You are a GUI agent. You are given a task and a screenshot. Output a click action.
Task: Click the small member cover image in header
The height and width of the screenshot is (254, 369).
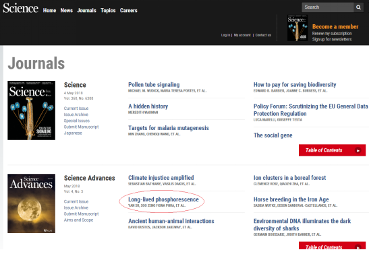pyautogui.click(x=297, y=28)
